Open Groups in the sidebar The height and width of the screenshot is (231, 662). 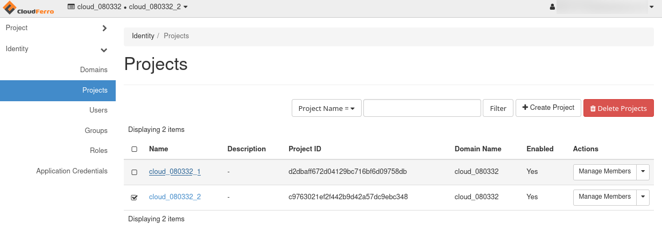pyautogui.click(x=96, y=131)
